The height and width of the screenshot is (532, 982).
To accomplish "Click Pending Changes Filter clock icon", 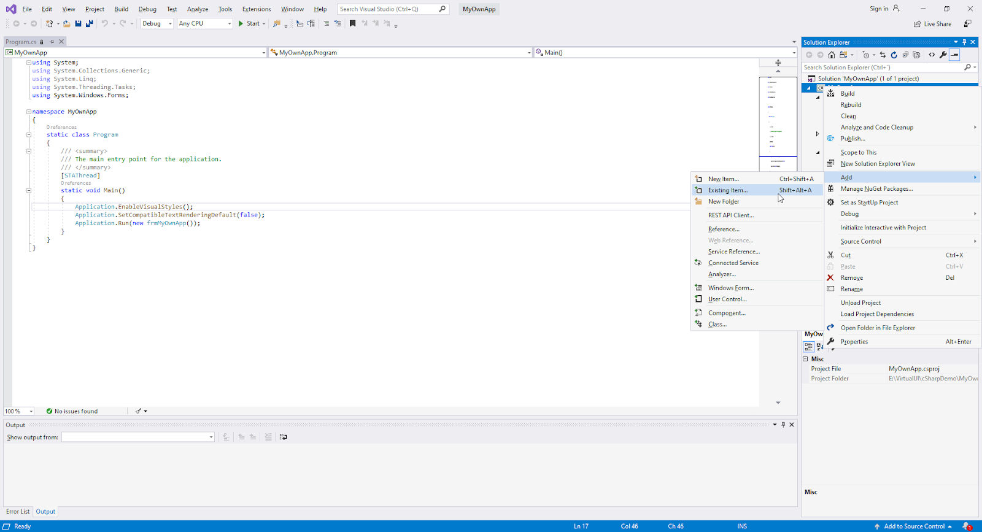I will click(866, 55).
